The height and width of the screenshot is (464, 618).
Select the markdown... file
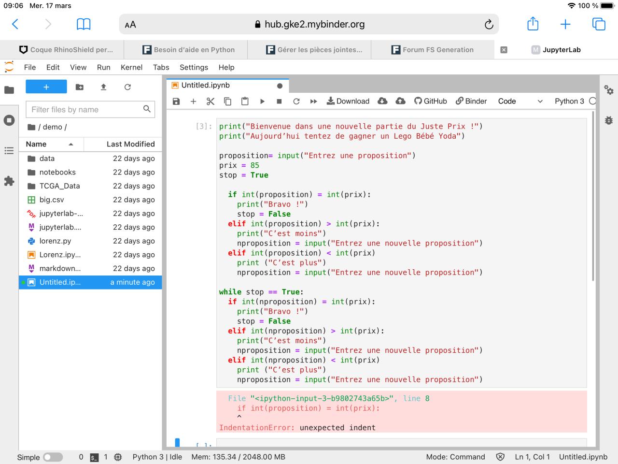coord(90,269)
